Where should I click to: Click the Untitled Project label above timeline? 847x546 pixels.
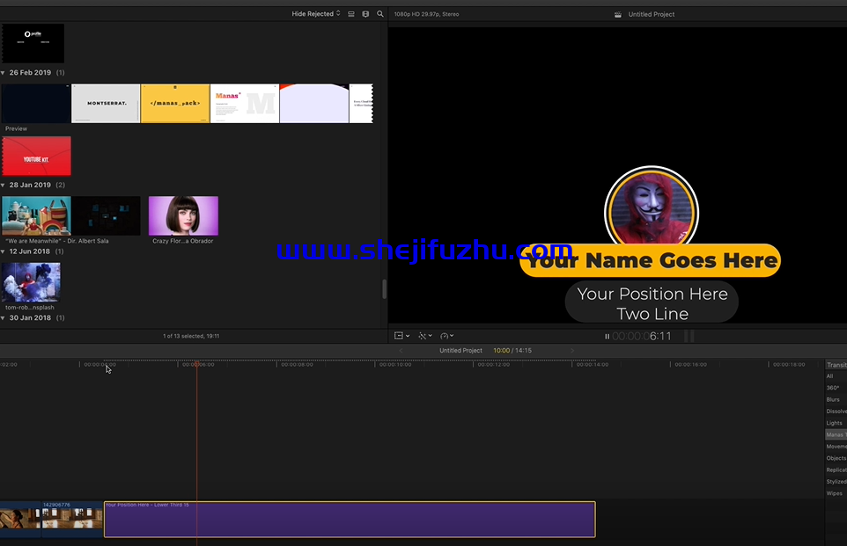460,351
